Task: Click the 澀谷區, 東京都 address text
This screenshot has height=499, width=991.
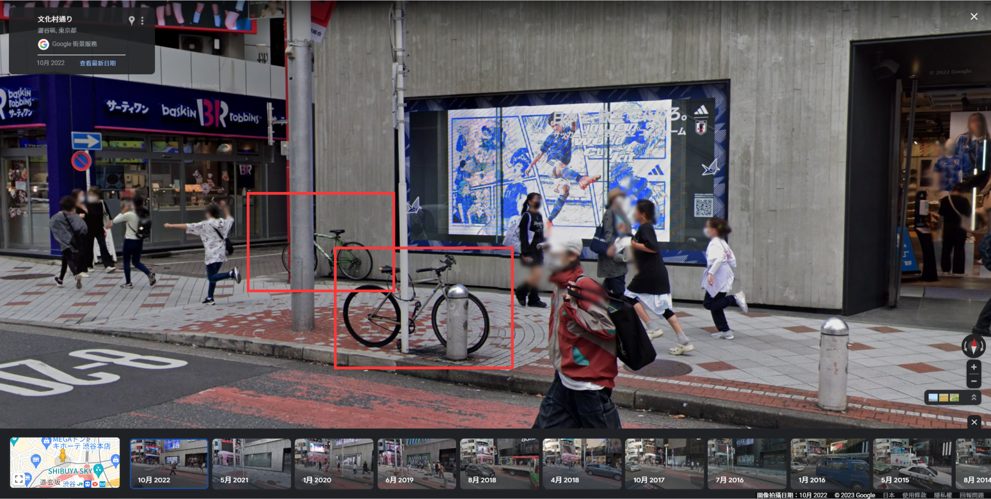Action: [x=57, y=31]
